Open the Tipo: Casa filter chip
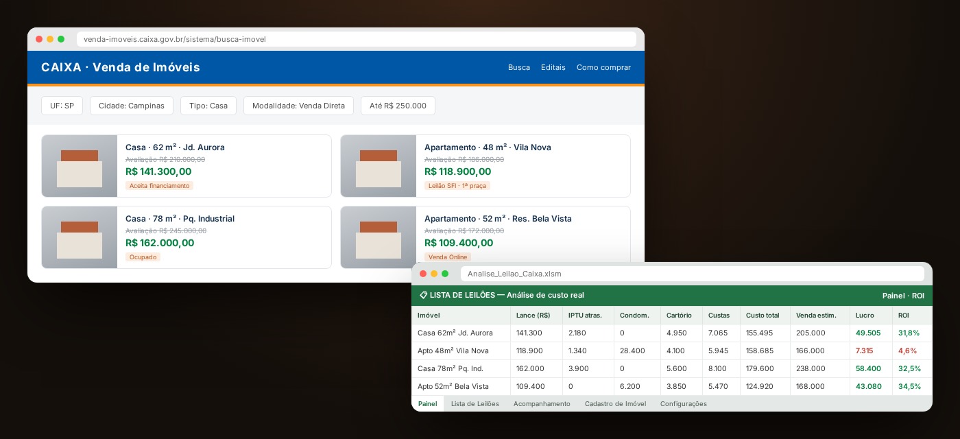The width and height of the screenshot is (960, 439). (x=208, y=106)
